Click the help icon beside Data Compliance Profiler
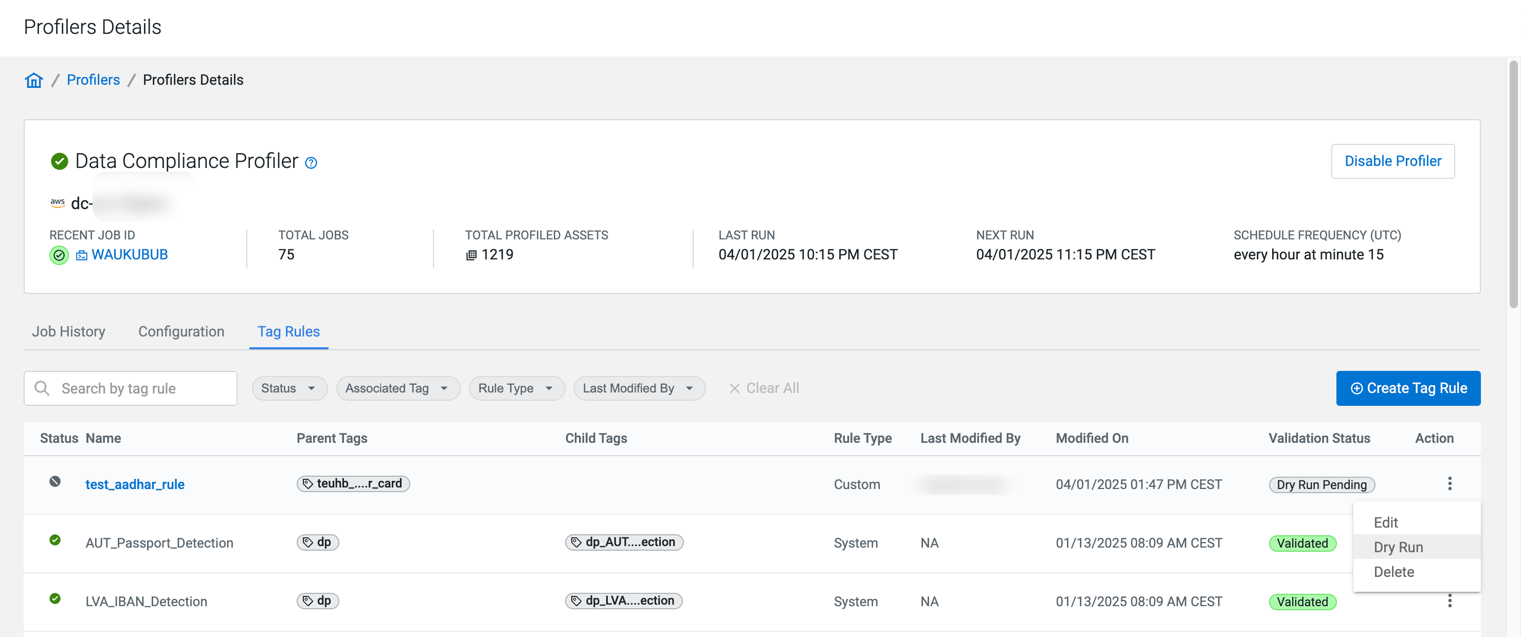The width and height of the screenshot is (1521, 637). 311,162
